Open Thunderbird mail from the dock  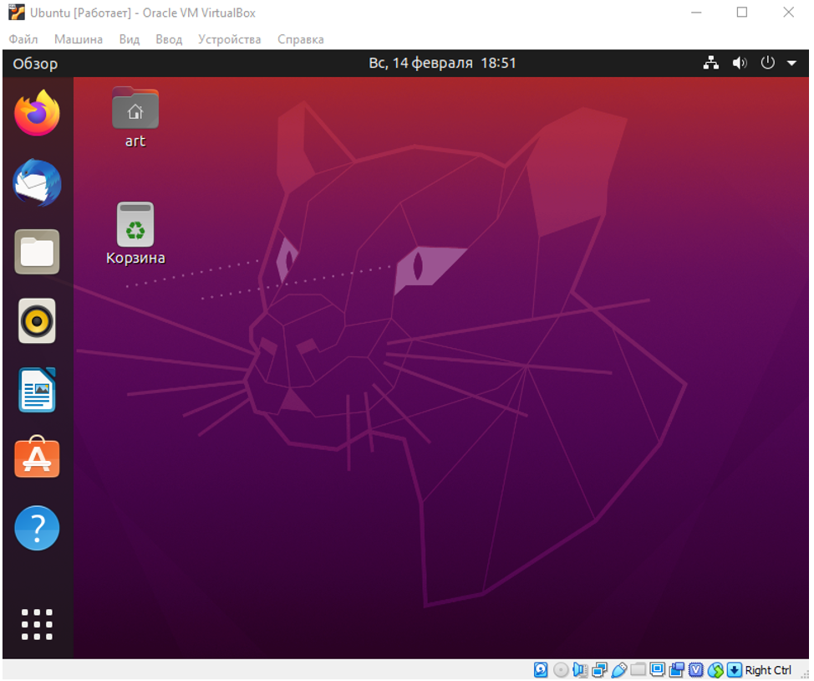pos(37,182)
